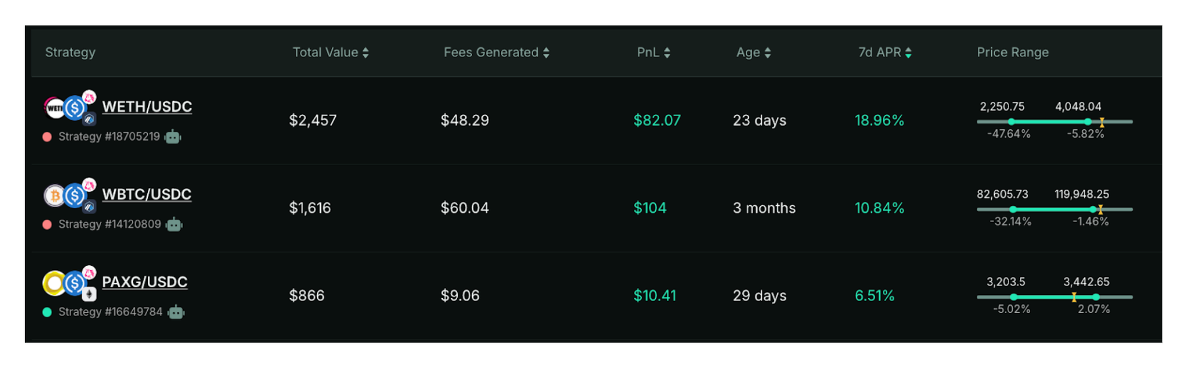1197x368 pixels.
Task: Sort the table by Total Value
Action: click(x=330, y=53)
